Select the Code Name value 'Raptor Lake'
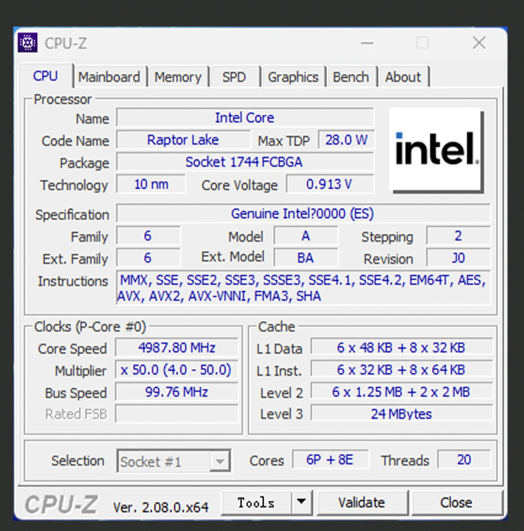This screenshot has height=531, width=524. coord(183,140)
